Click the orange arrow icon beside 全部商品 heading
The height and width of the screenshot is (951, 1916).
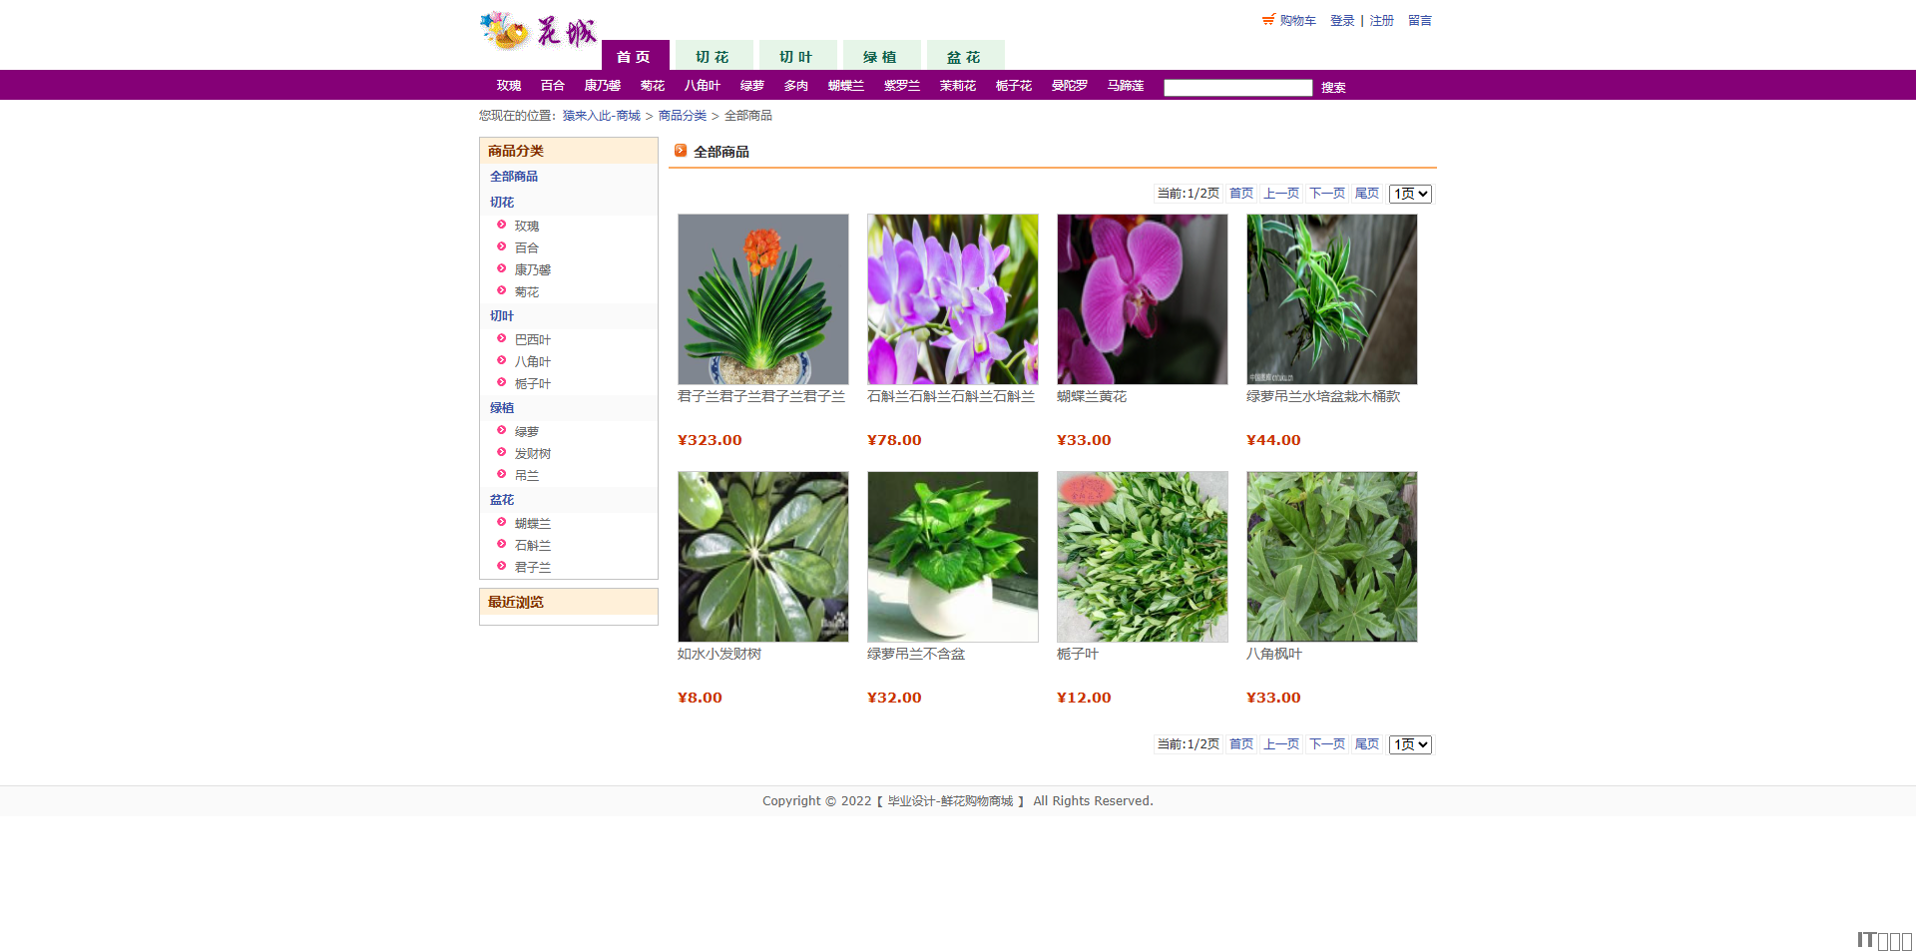681,151
